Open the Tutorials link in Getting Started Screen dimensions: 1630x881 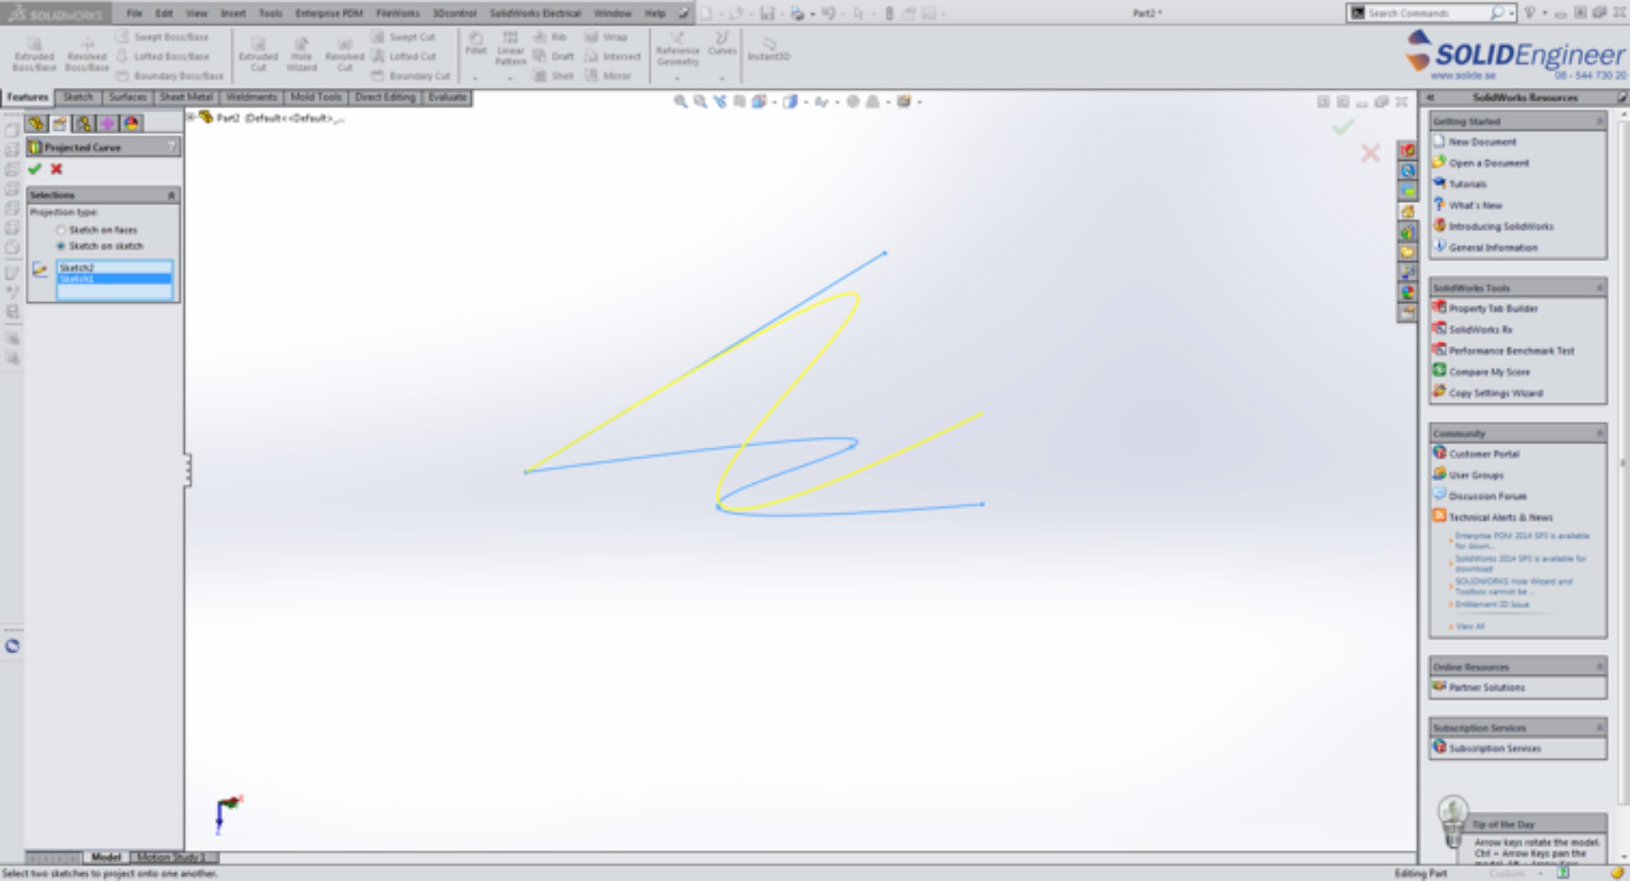click(x=1468, y=184)
